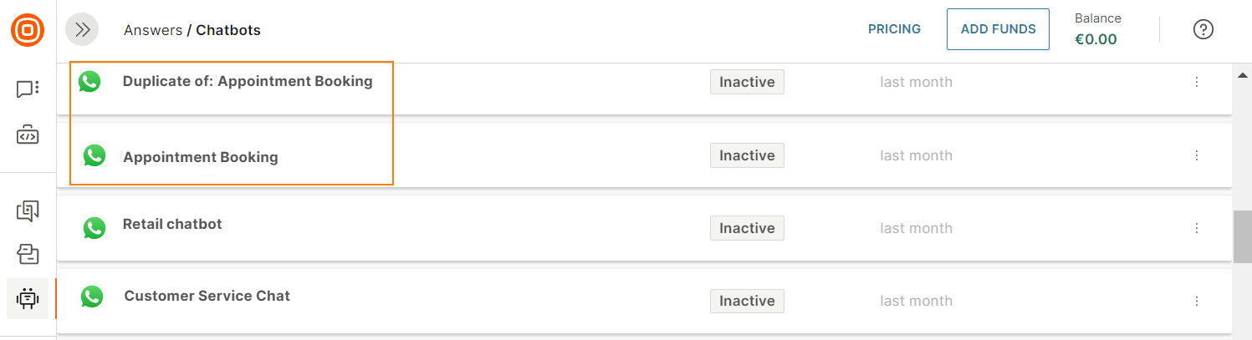
Task: Open the PRICING link
Action: [894, 29]
